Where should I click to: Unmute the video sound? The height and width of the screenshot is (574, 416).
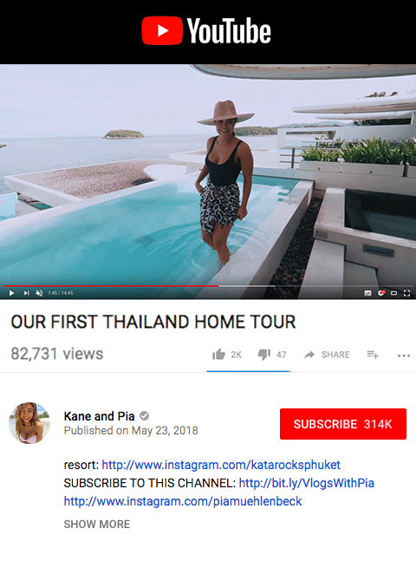tap(39, 293)
